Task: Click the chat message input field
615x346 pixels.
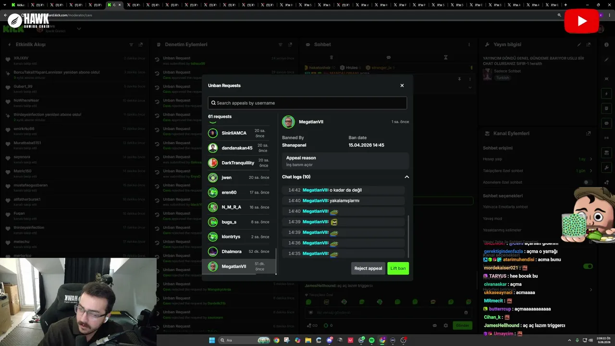Action: pyautogui.click(x=388, y=312)
